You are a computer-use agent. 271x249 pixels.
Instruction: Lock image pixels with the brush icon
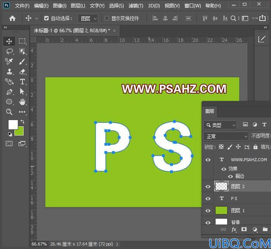(x=230, y=147)
